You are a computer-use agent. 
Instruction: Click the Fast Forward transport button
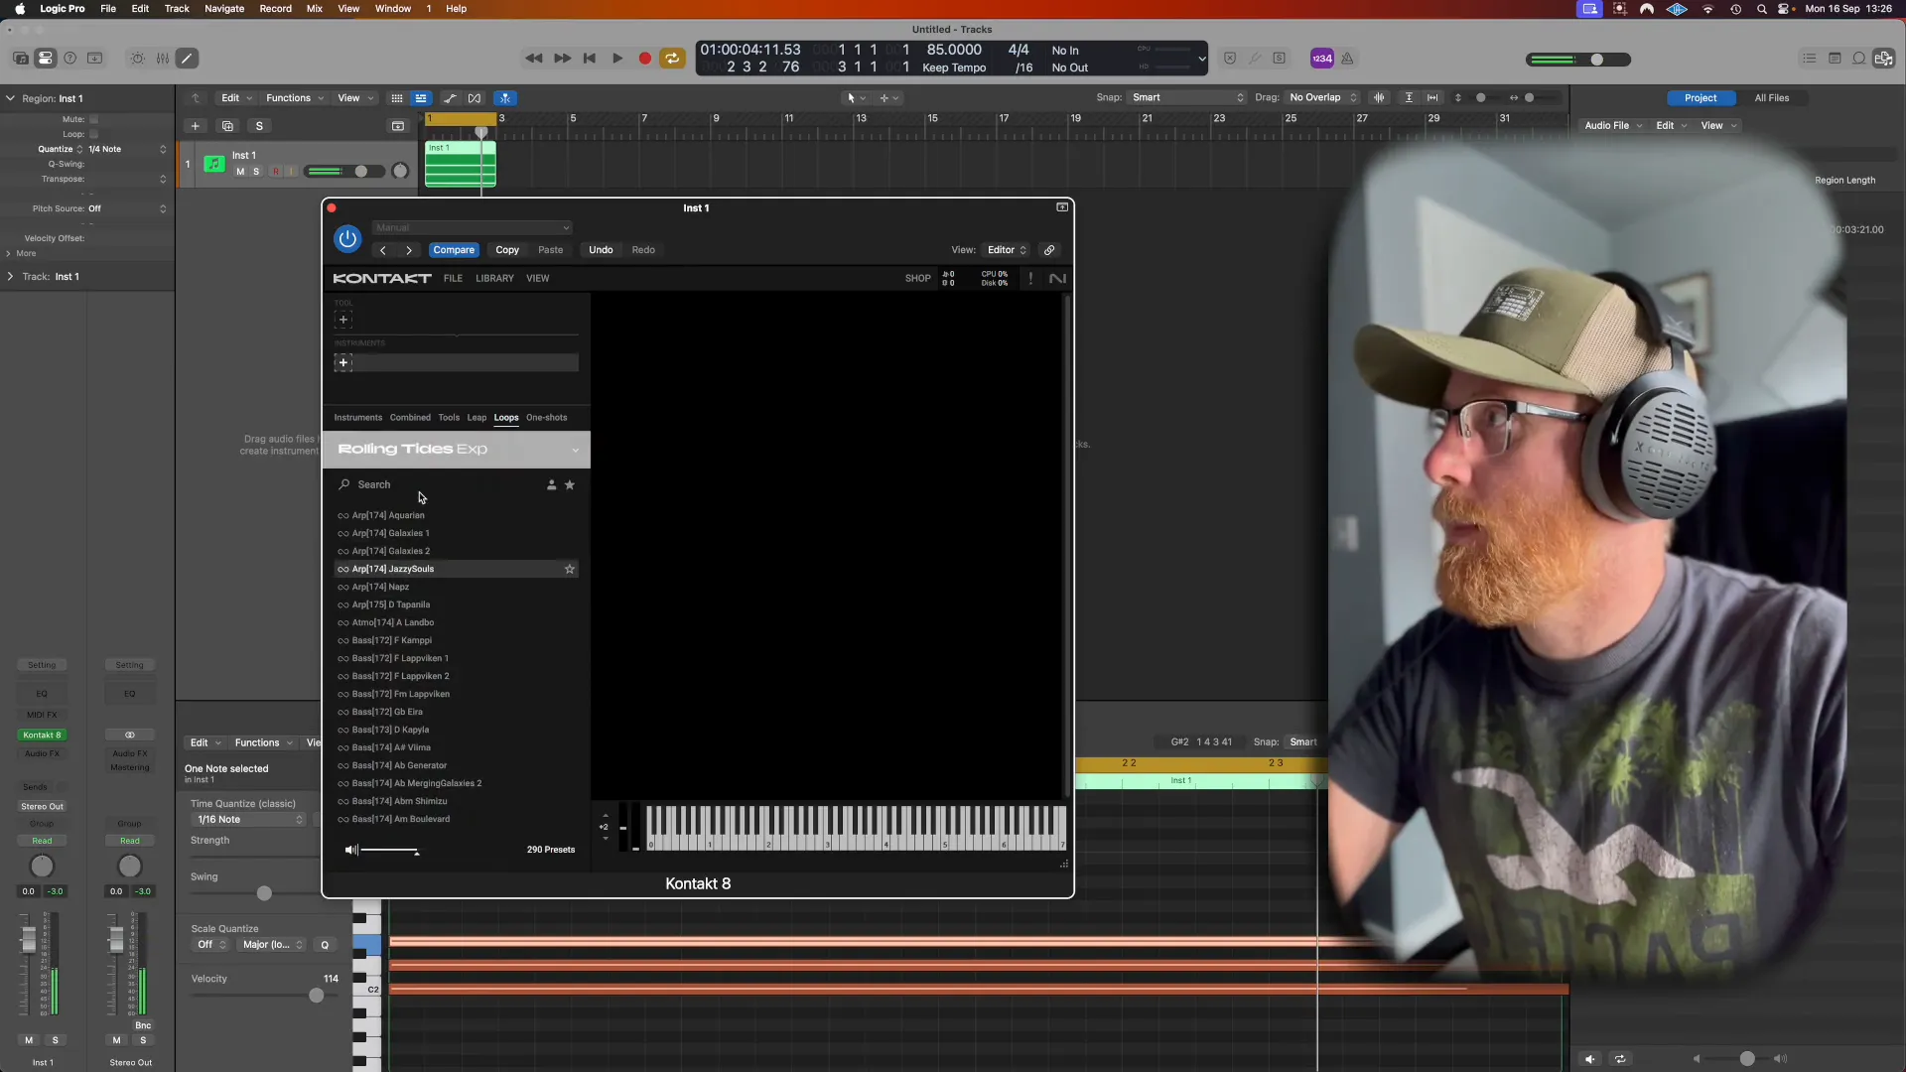pos(562,59)
